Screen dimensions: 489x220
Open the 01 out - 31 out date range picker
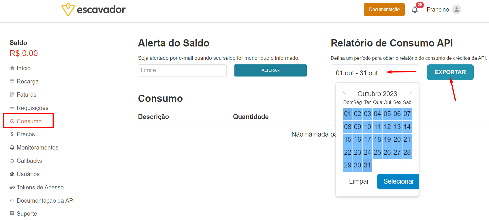[x=375, y=73]
